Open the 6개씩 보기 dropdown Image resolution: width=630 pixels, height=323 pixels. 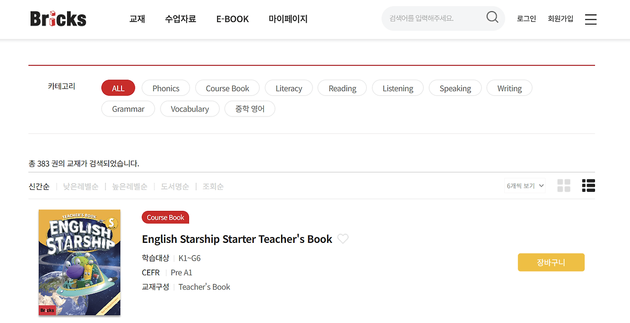524,185
